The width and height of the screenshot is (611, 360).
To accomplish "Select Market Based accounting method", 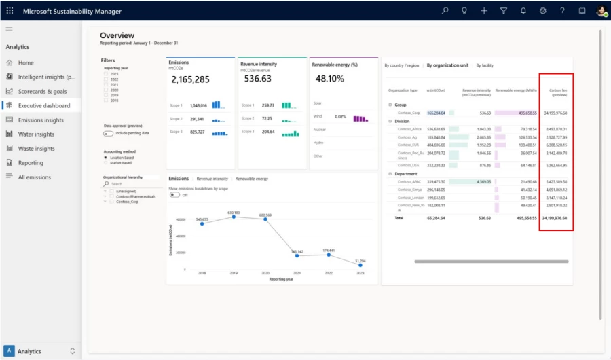I will tap(106, 162).
